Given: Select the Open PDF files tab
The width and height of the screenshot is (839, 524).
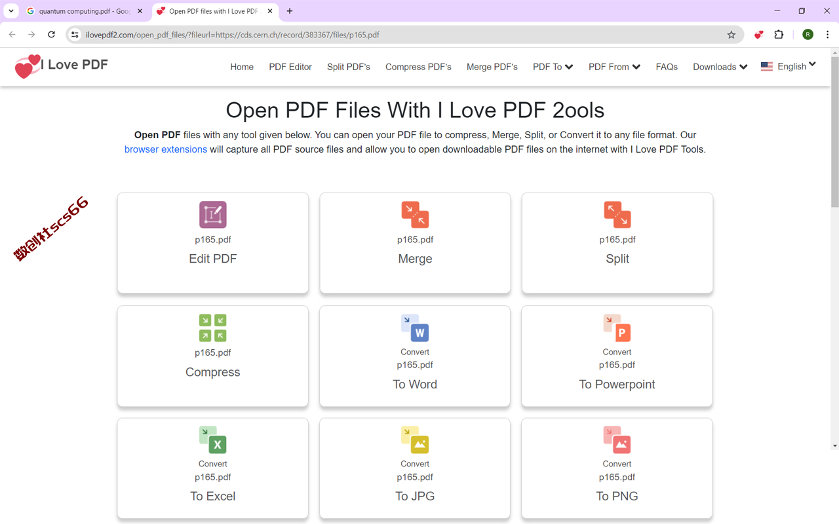Looking at the screenshot, I should pyautogui.click(x=214, y=11).
